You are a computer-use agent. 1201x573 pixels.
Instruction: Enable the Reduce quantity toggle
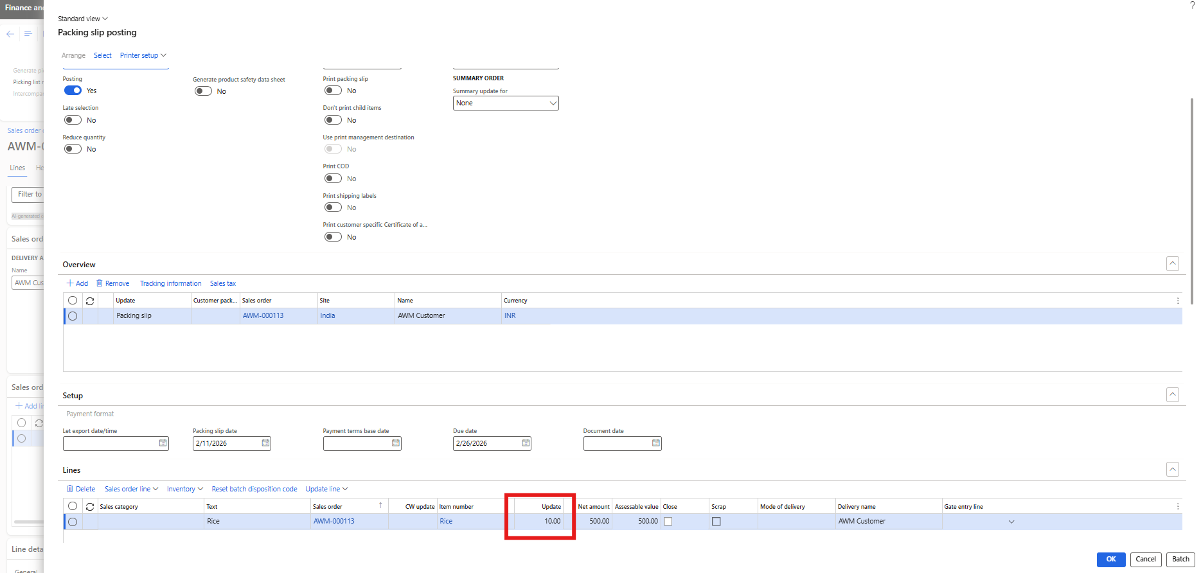[73, 149]
